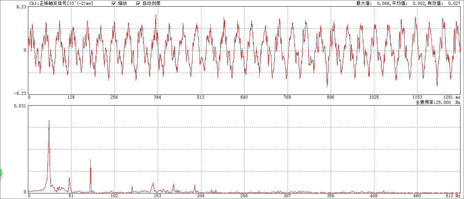Click the small spectrum peak just before 51 Hz
Image resolution: width=464 pixels, height=199 pixels.
tap(69, 178)
